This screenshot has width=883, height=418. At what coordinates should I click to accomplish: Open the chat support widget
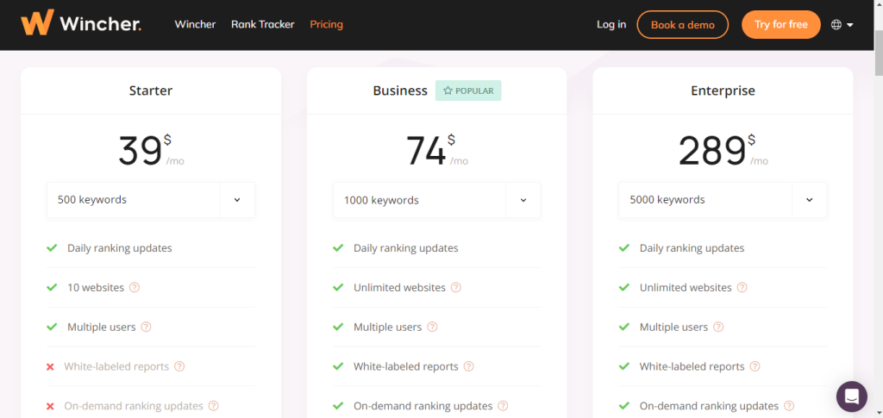851,396
